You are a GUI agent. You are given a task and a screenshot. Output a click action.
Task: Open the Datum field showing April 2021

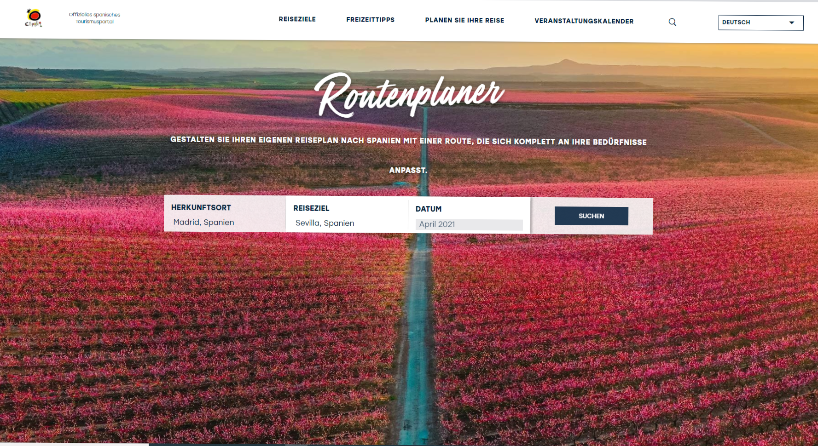click(x=469, y=224)
